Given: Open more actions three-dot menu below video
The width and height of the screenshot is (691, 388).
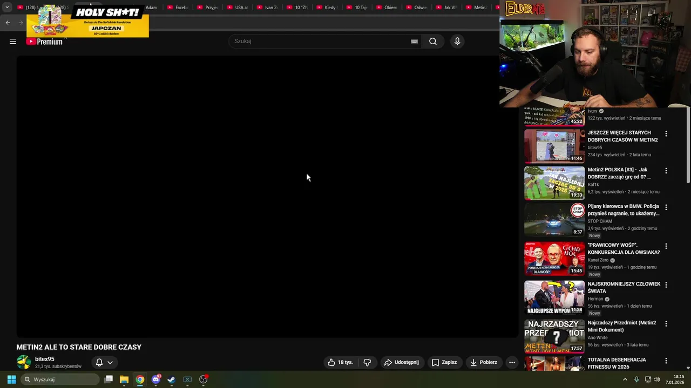Looking at the screenshot, I should coord(512,362).
